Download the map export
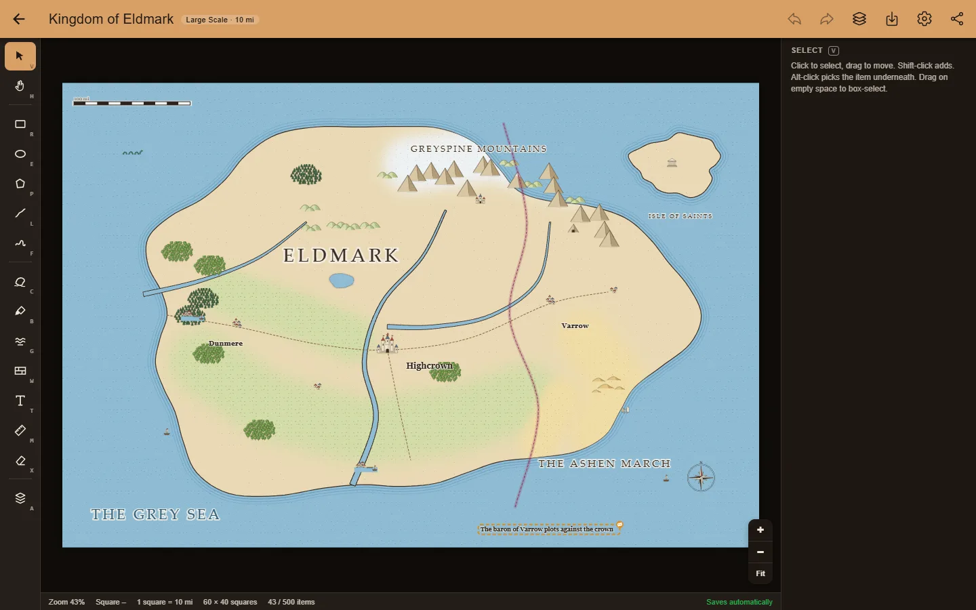976x610 pixels. (x=892, y=19)
